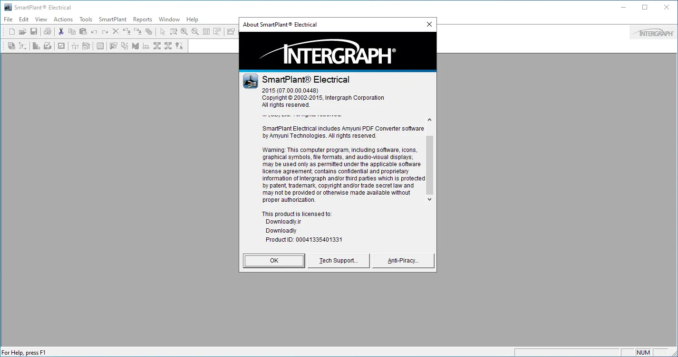This screenshot has height=357, width=678.
Task: Click the Print toolbar icon
Action: click(48, 32)
